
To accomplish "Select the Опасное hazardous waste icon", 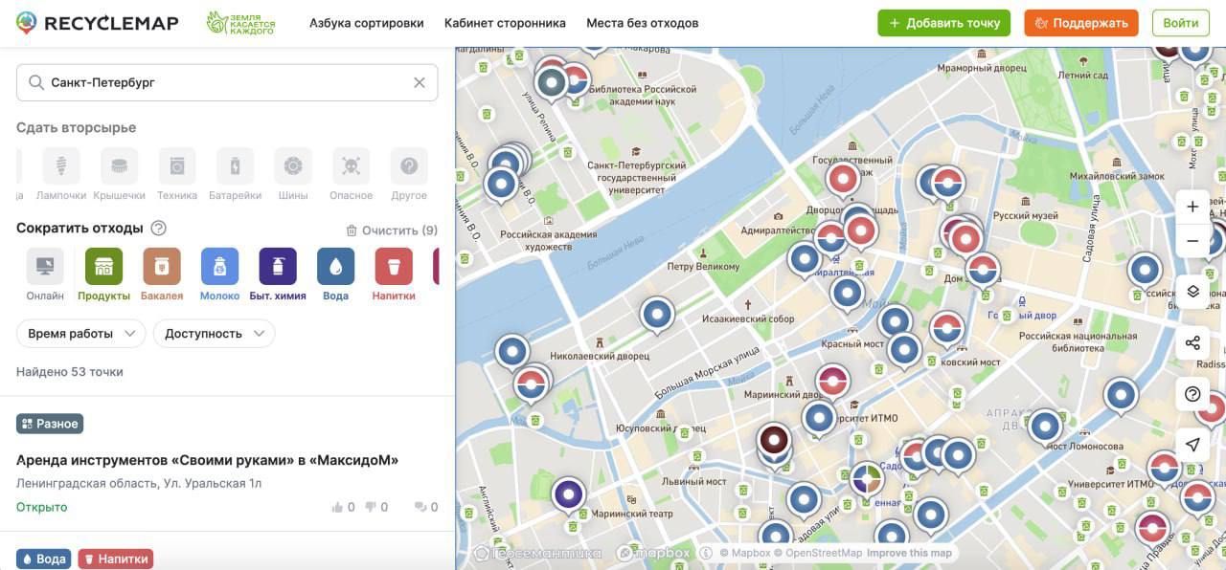I will coord(352,166).
